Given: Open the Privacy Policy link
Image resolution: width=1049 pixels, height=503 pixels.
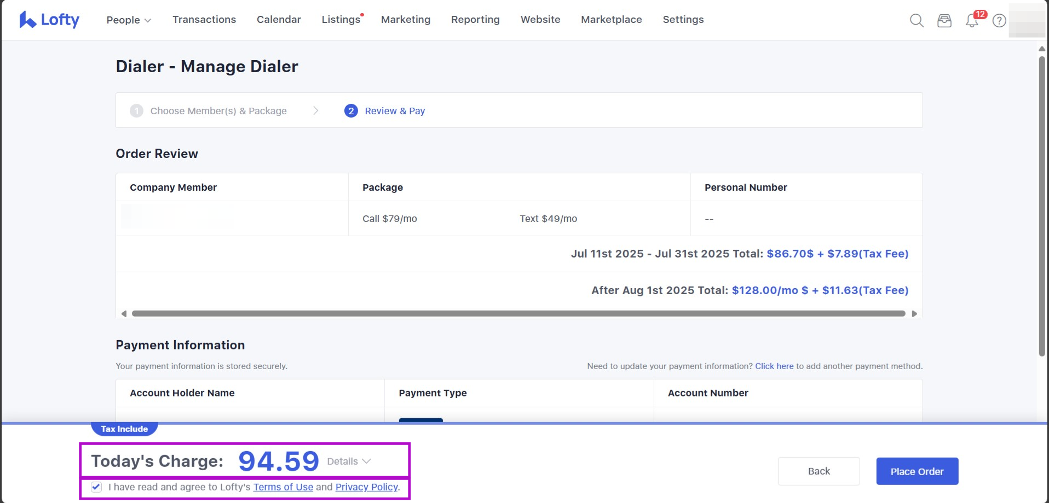Looking at the screenshot, I should pyautogui.click(x=366, y=487).
